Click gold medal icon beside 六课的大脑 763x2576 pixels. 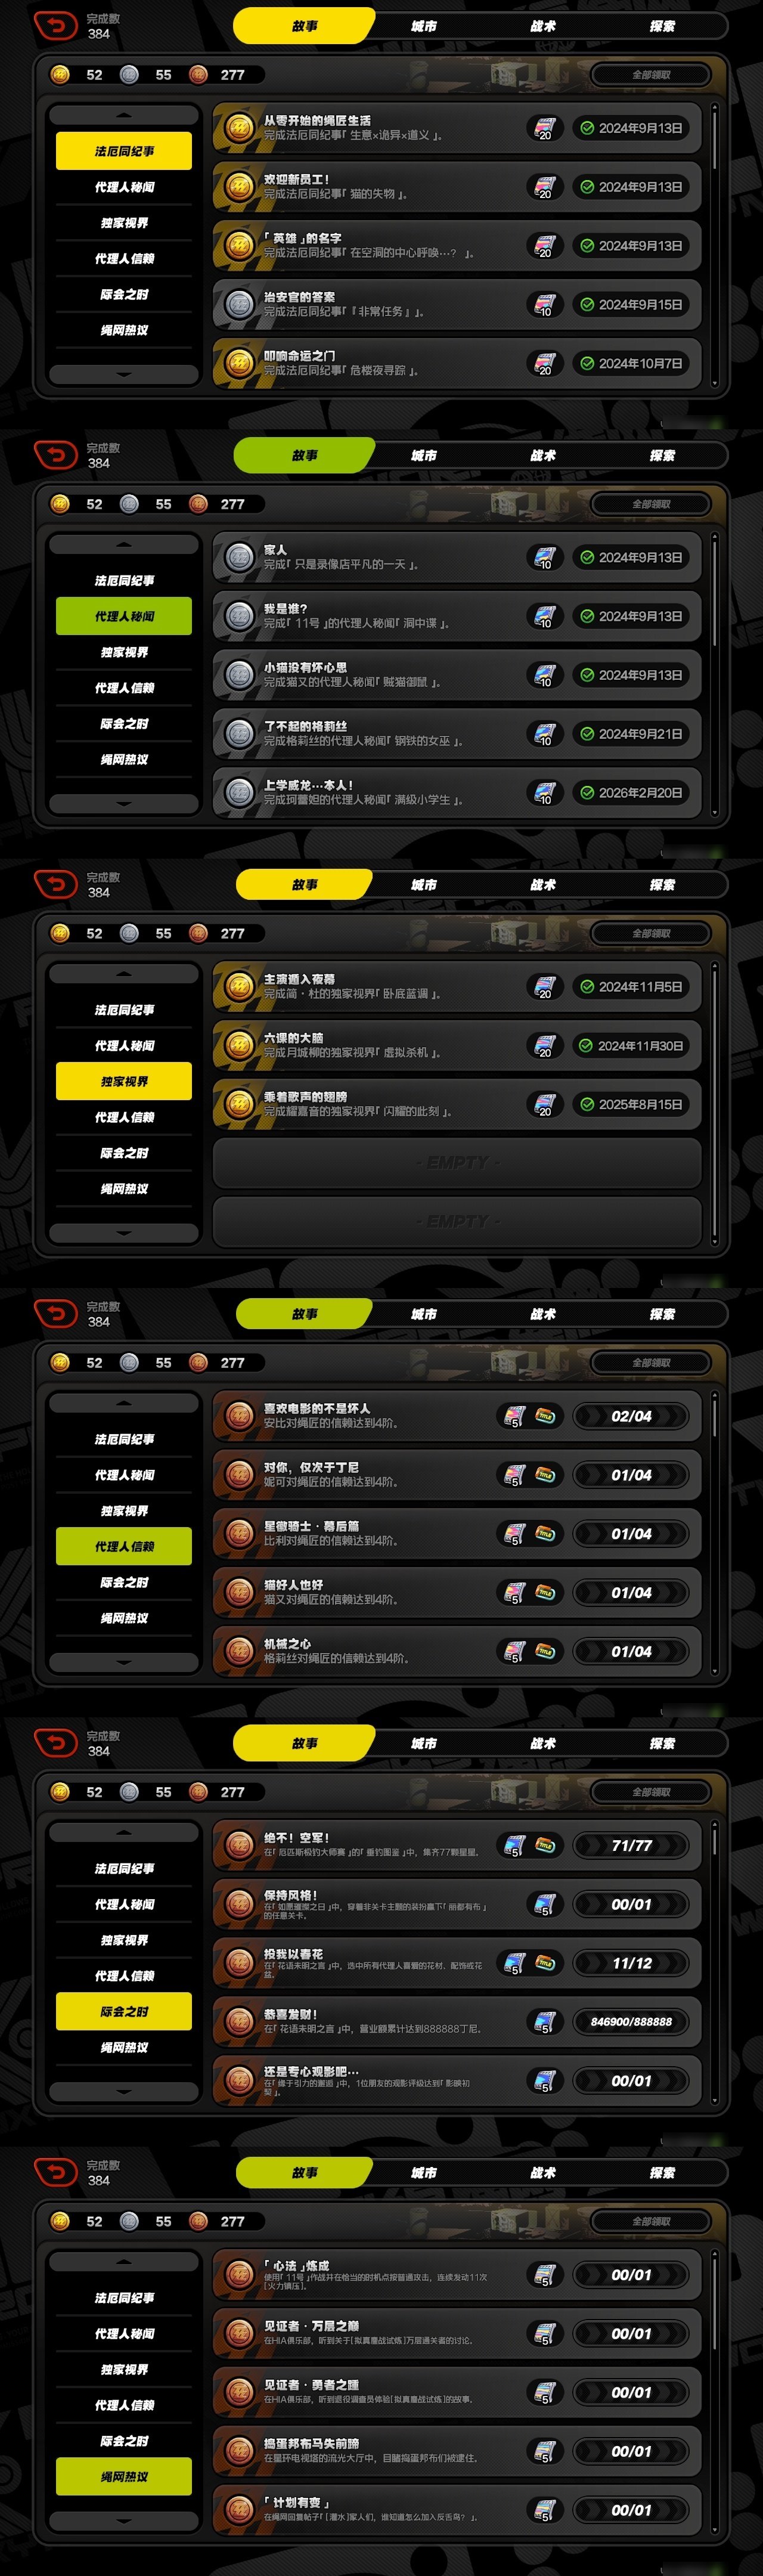(x=239, y=1045)
